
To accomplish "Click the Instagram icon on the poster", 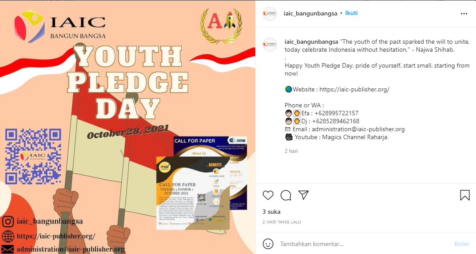I will click(8, 222).
